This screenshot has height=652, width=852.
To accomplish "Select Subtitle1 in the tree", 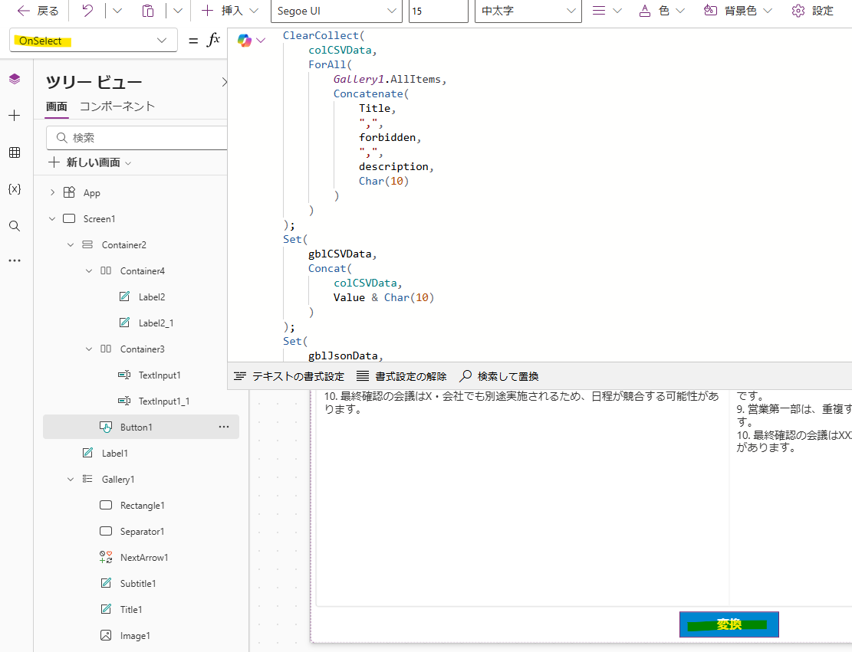I will 138,584.
